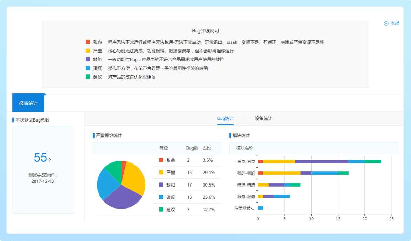Click the 55个 total bug count
Image resolution: width=411 pixels, height=241 pixels.
[42, 158]
